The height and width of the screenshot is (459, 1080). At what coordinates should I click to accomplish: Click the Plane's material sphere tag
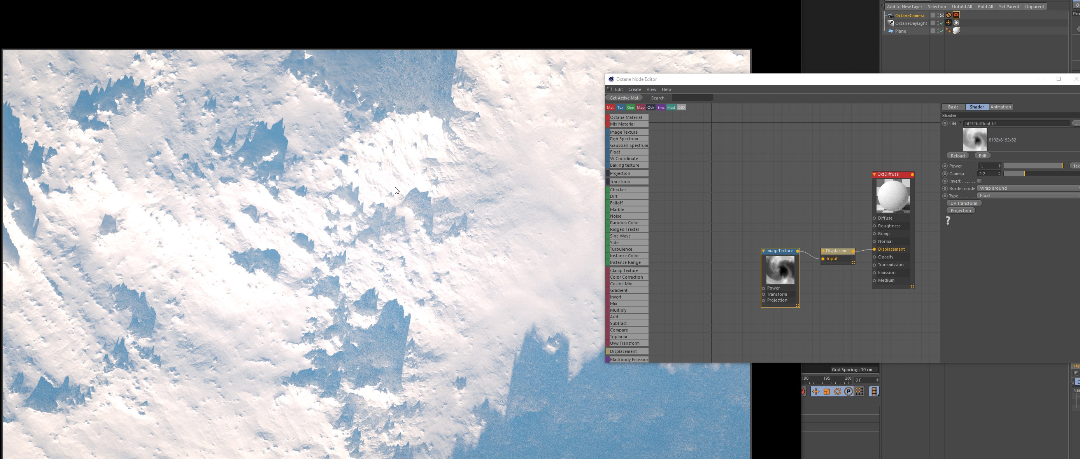pos(956,31)
